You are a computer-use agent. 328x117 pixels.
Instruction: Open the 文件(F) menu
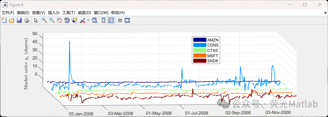tap(8, 13)
